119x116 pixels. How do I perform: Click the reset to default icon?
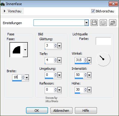click(x=113, y=23)
